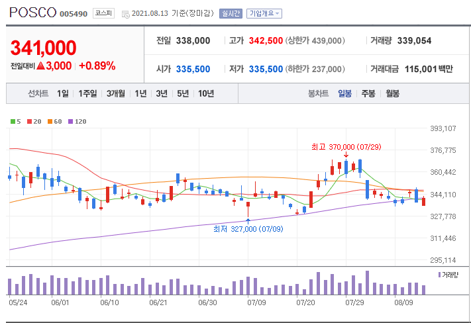Show the 주봉 weekly candle chart

coord(368,94)
